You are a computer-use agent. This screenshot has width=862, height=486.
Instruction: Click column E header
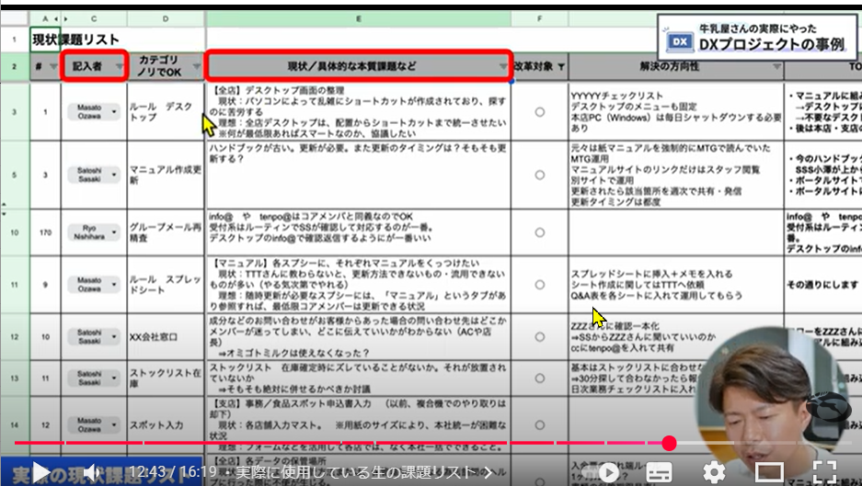[357, 17]
